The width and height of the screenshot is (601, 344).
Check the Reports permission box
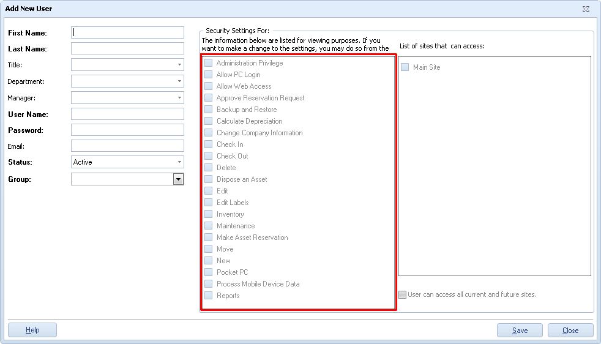pyautogui.click(x=209, y=296)
